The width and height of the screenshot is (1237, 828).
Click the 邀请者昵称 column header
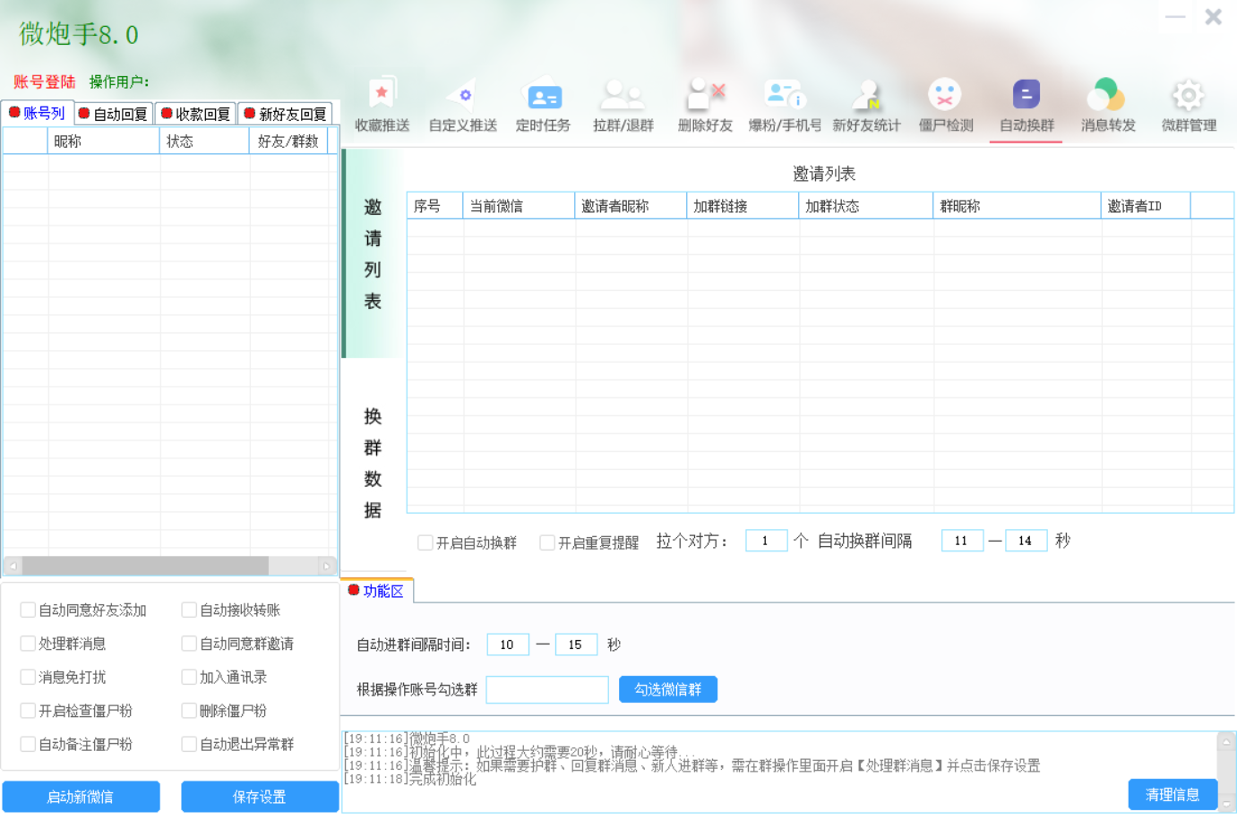pos(631,206)
